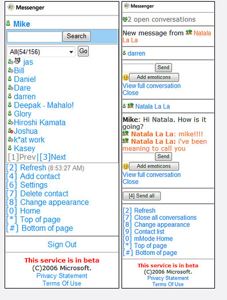Open contact jas
This screenshot has height=300, width=227.
28,62
